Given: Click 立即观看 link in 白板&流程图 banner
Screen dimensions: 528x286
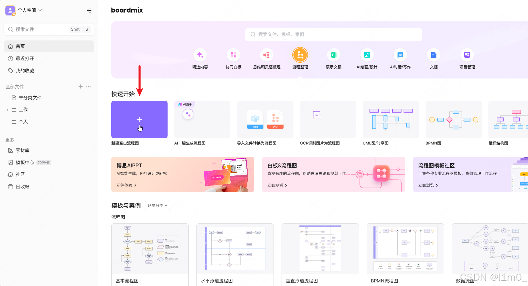Looking at the screenshot, I should [277, 185].
